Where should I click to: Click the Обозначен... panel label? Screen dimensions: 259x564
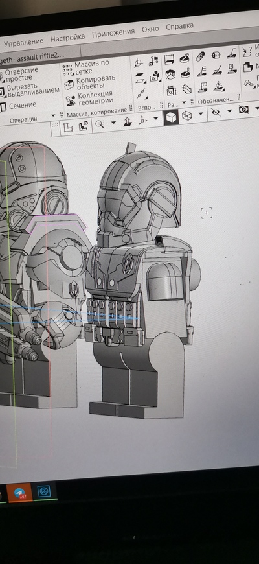(216, 100)
